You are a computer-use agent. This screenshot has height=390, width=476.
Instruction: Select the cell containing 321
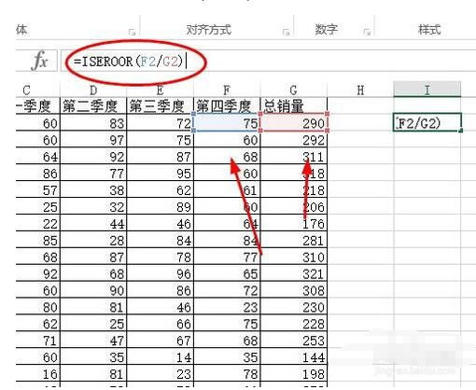pyautogui.click(x=294, y=273)
